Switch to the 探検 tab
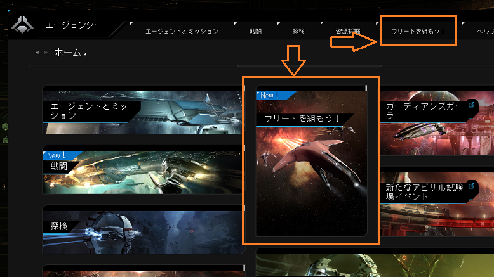 pyautogui.click(x=298, y=31)
